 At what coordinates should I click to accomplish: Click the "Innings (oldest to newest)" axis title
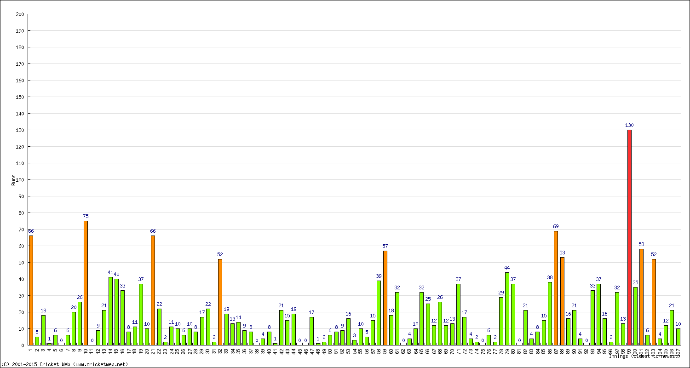tap(644, 356)
